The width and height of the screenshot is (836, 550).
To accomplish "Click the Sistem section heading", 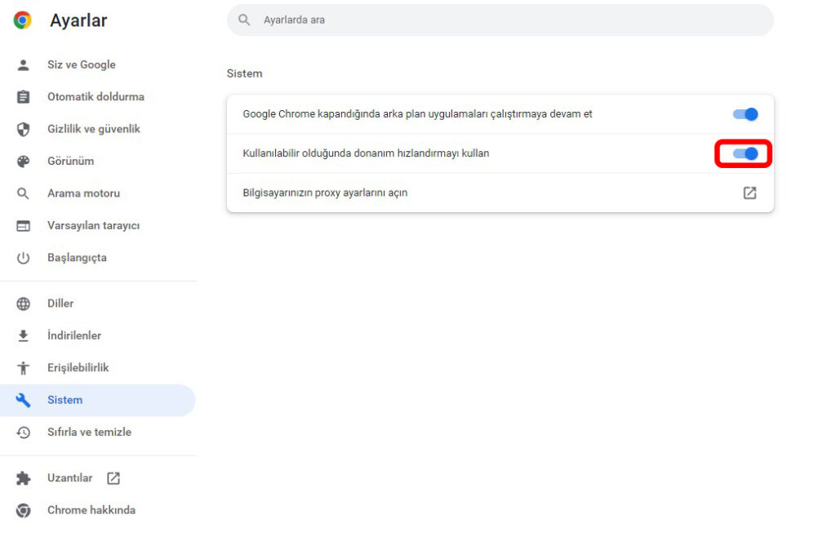I will (x=245, y=73).
